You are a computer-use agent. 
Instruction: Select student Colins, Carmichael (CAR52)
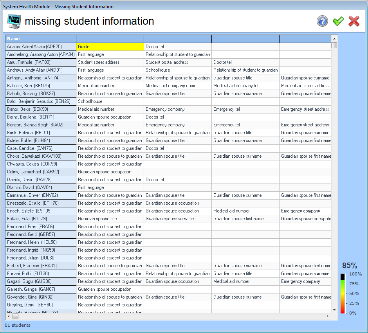coord(41,172)
